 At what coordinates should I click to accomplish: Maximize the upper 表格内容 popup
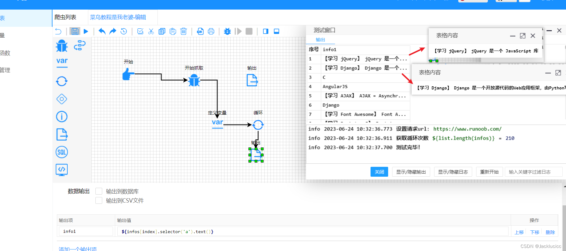point(522,36)
